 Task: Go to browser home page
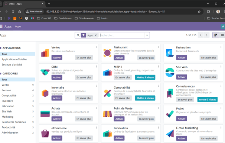coord(20,12)
